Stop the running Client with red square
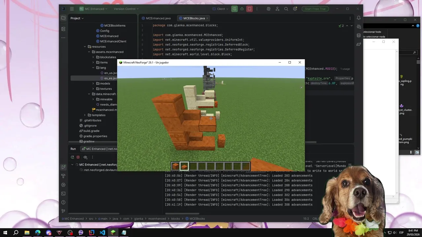 tap(250, 9)
